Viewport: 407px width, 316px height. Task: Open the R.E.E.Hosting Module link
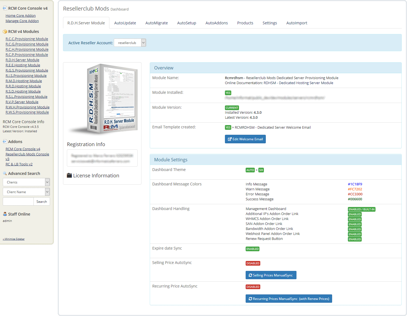click(23, 65)
